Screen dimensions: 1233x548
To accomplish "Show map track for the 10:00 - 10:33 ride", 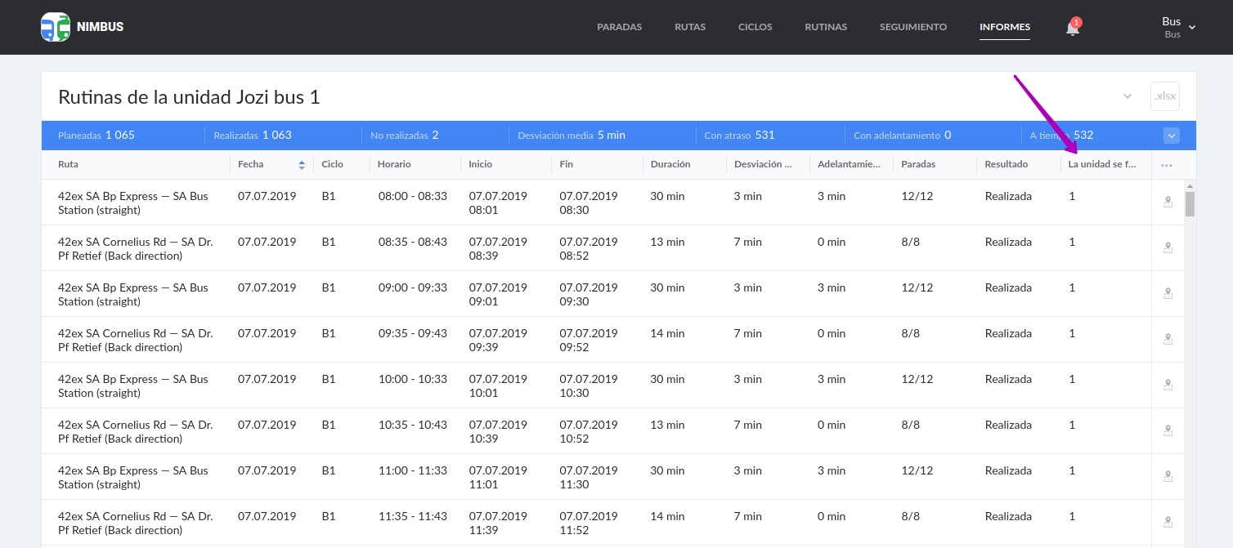I will [x=1168, y=385].
